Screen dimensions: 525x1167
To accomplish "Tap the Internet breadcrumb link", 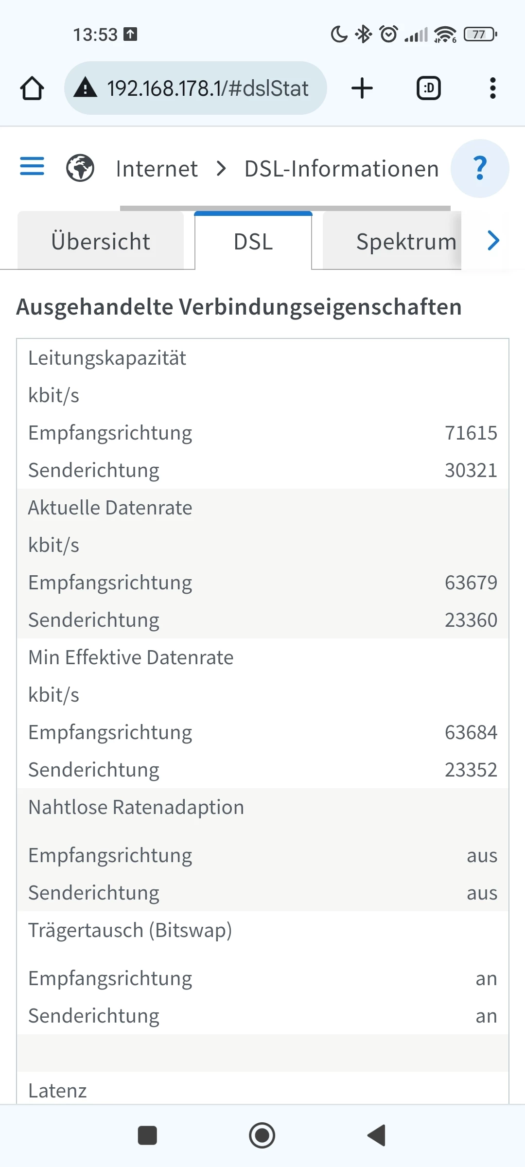I will (157, 169).
